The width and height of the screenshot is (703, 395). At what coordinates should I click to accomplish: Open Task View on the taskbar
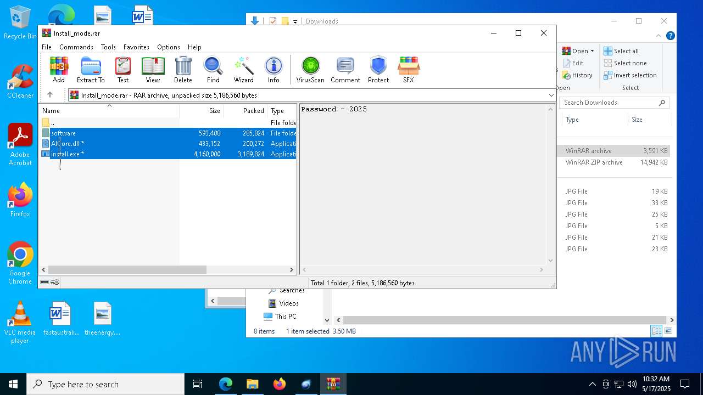[x=198, y=384]
